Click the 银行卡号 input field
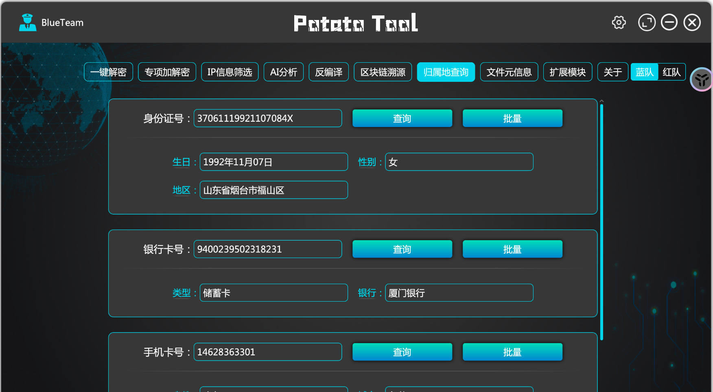This screenshot has width=713, height=392. point(268,249)
